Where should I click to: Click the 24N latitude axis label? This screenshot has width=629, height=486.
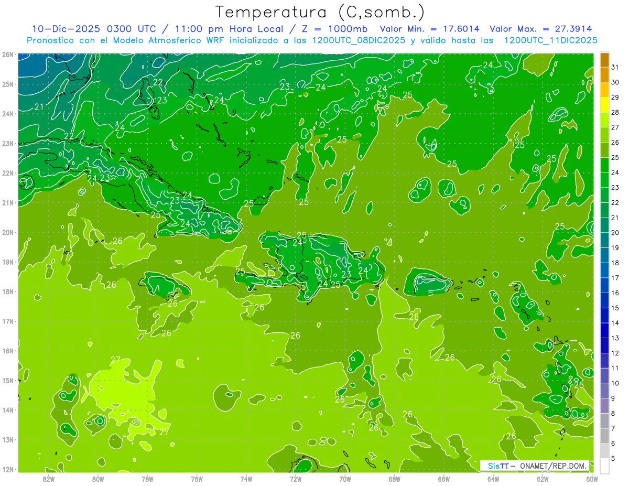tap(7, 114)
